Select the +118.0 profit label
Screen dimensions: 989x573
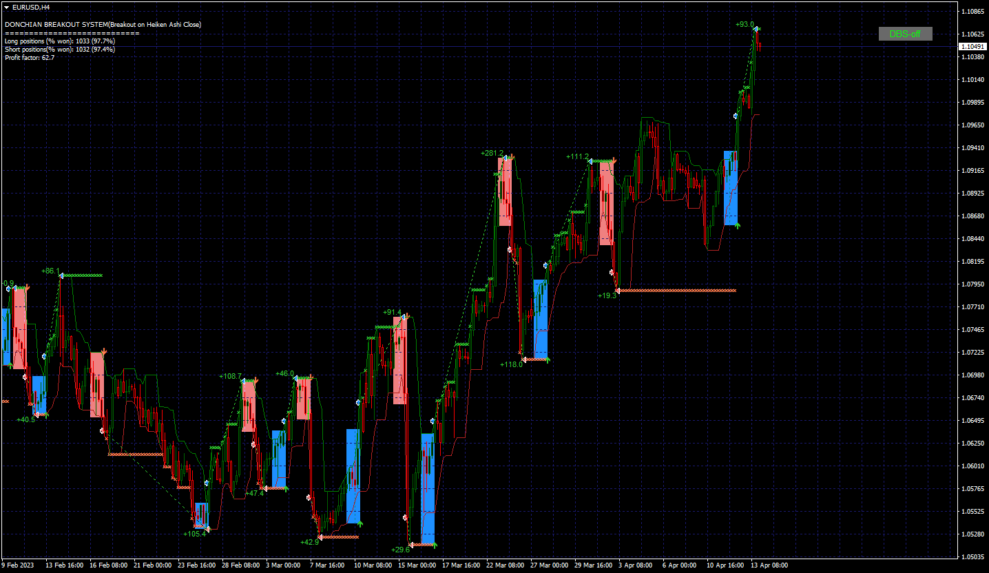pyautogui.click(x=511, y=364)
